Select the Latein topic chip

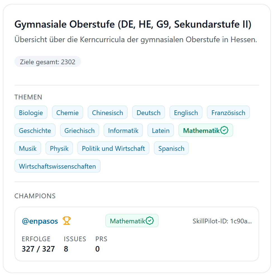pos(161,130)
